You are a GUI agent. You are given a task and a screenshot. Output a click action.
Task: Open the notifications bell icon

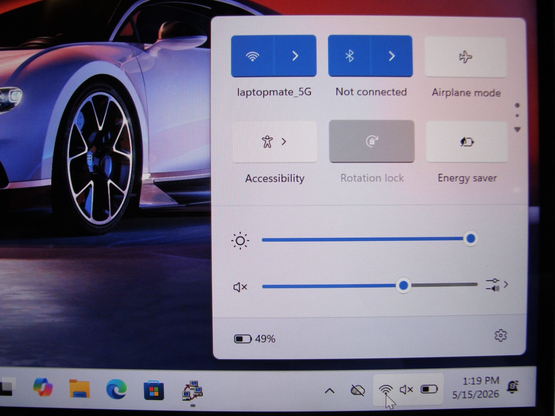tap(513, 387)
